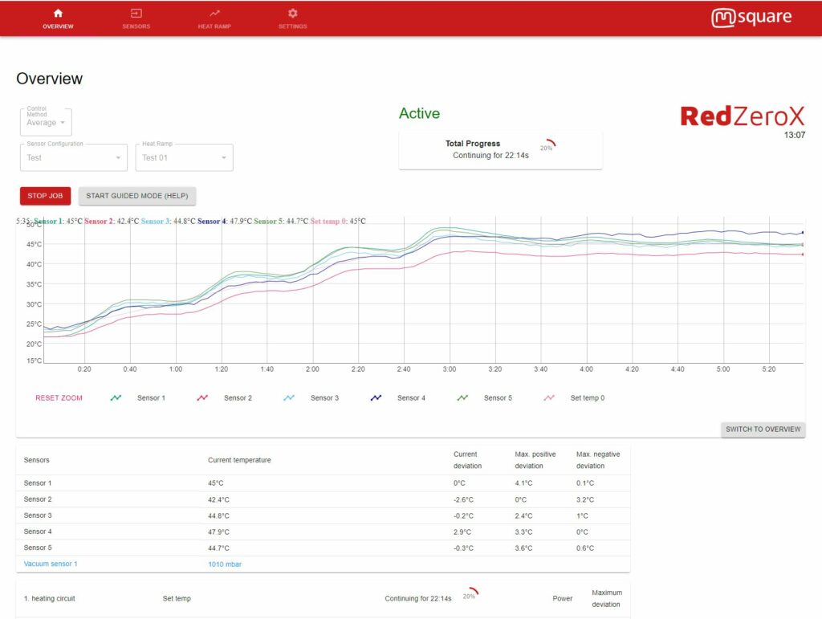Toggle Sensor 3 legend line icon
This screenshot has width=822, height=619.
pos(289,398)
